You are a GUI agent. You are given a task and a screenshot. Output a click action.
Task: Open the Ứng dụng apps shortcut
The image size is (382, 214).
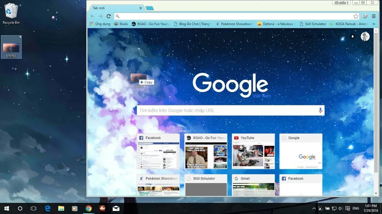(x=100, y=24)
